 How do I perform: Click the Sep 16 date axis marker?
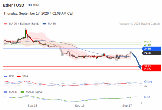(80, 106)
